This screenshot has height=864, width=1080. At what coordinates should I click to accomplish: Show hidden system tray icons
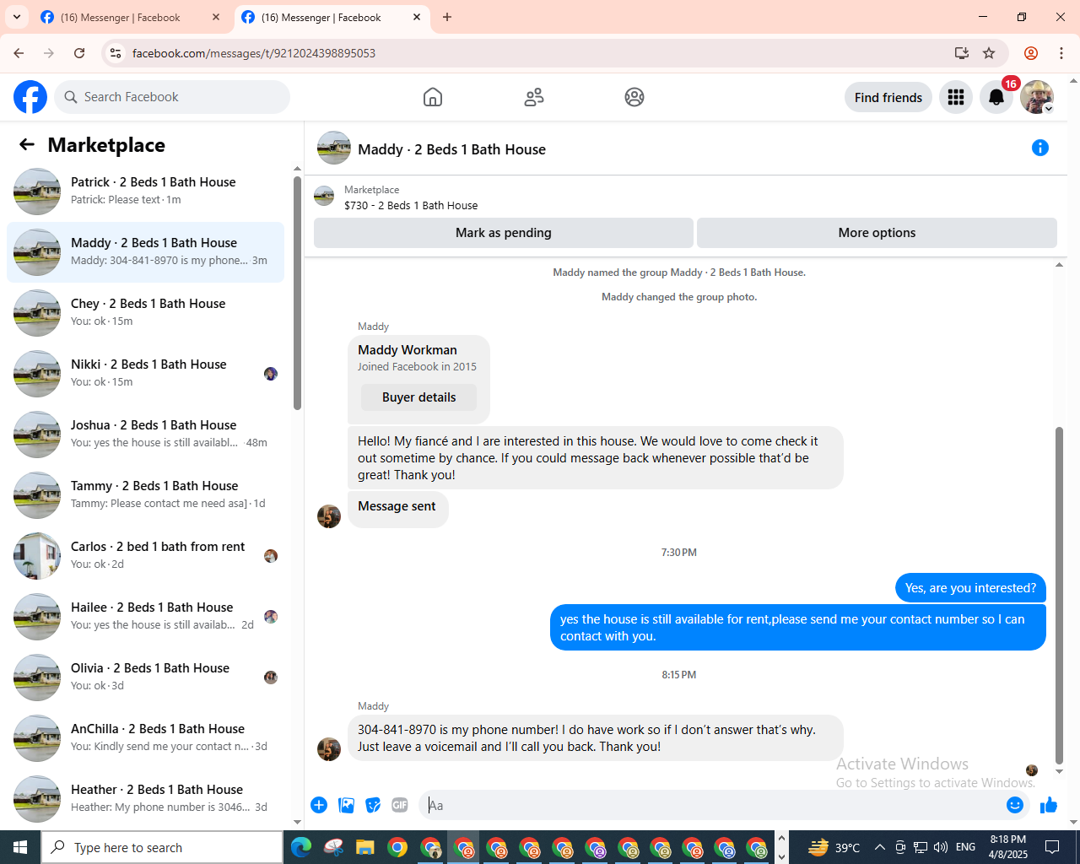[x=879, y=847]
